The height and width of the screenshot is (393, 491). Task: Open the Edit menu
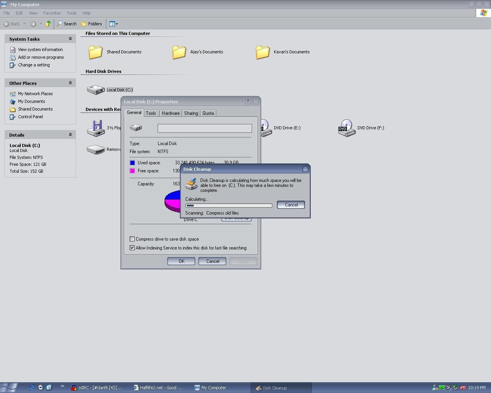pyautogui.click(x=19, y=13)
